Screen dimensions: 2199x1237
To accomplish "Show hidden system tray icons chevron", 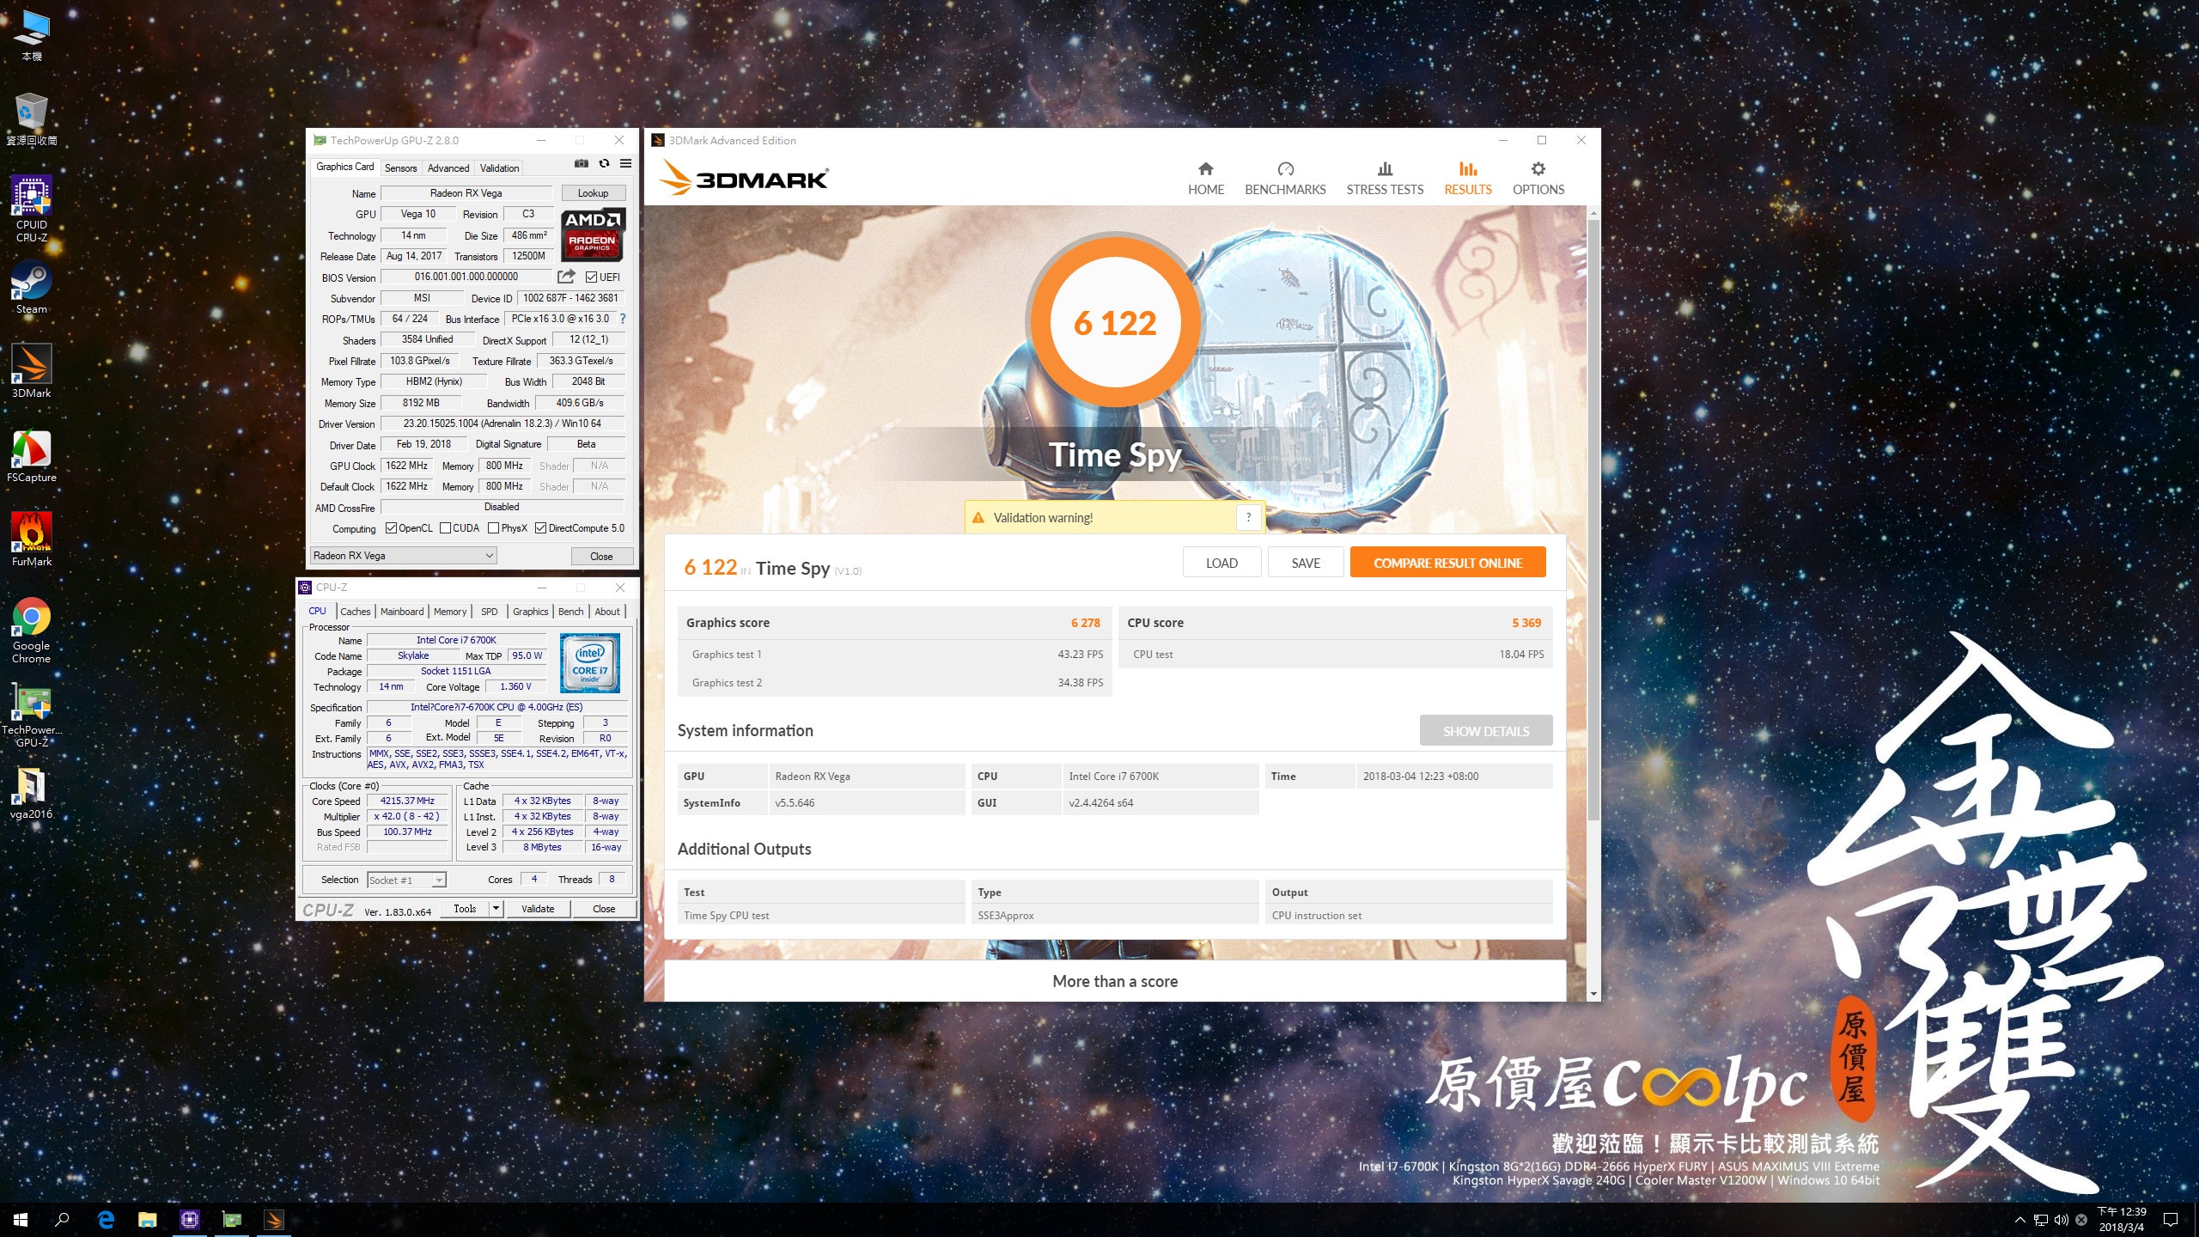I will tap(2020, 1220).
